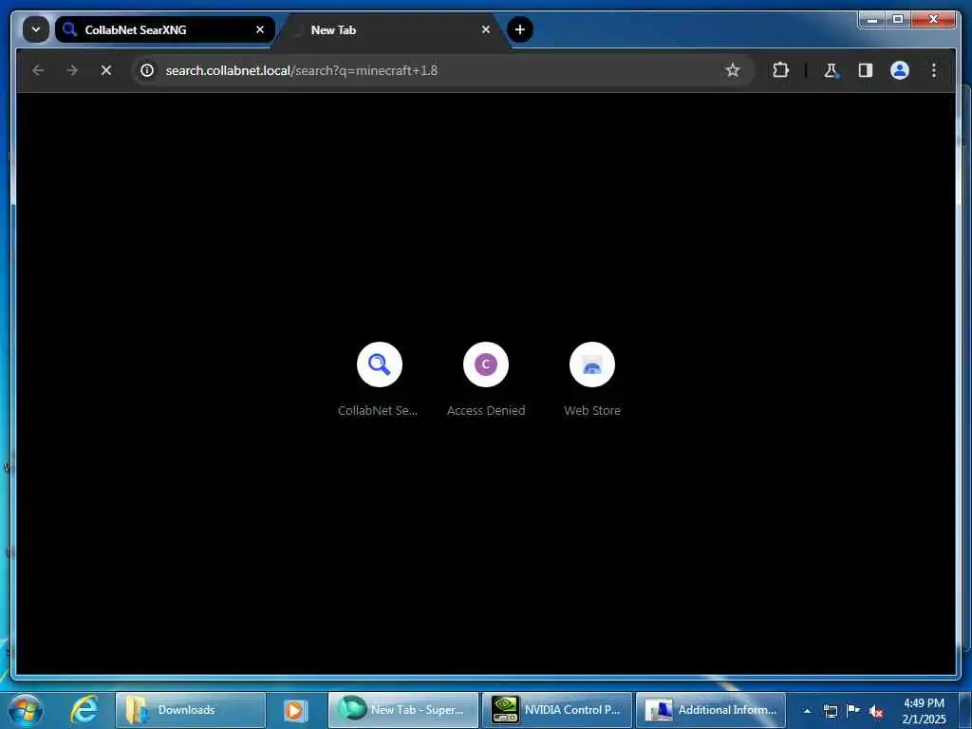Switch to New Tab - Super... taskbar button
972x729 pixels.
pos(403,710)
